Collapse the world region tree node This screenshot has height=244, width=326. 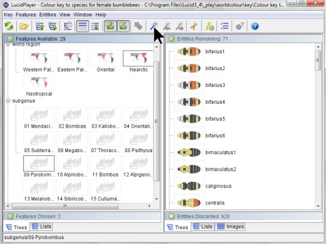tap(8, 45)
